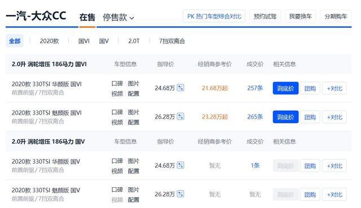361x208 pixels.
Task: Open calculator icon beside 华颜版 国VI 24.68万
Action: [180, 88]
